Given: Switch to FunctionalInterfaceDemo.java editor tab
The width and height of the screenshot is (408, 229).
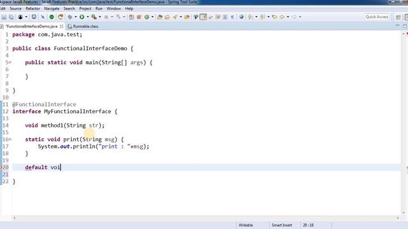Looking at the screenshot, I should pos(31,27).
